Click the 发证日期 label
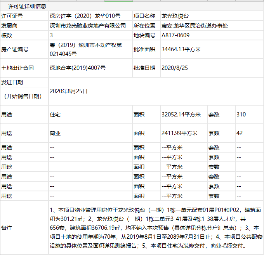The height and width of the screenshot is (255, 264). pos(12,82)
